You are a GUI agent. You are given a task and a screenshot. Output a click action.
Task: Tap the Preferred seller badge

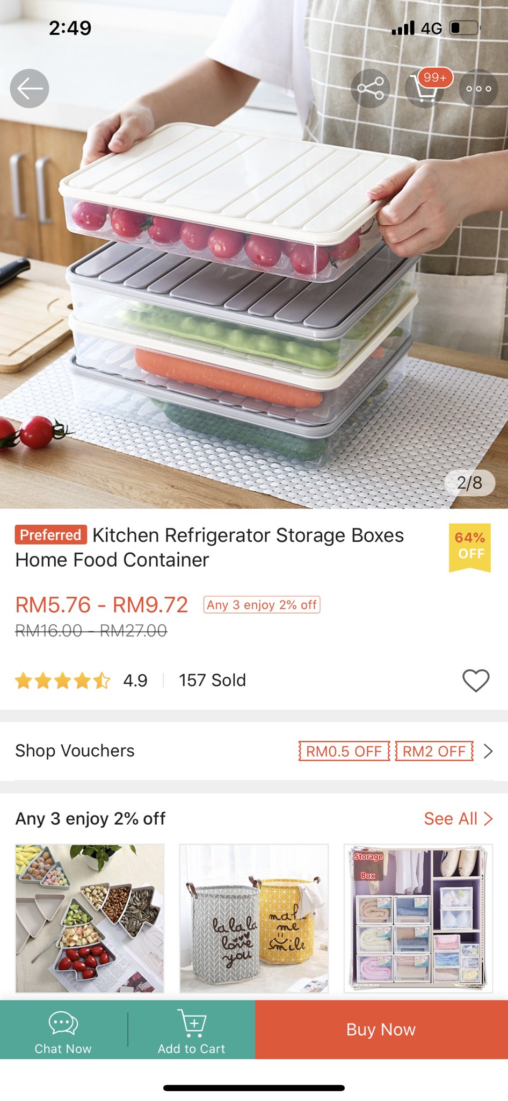pos(50,535)
